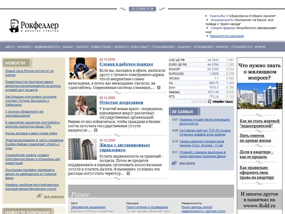Open link Пять советов по аренде жилья

point(255,138)
